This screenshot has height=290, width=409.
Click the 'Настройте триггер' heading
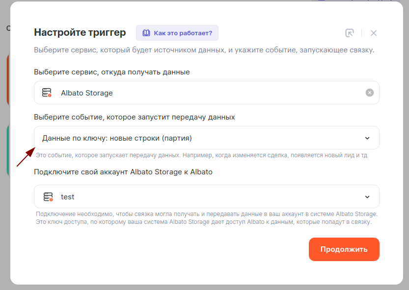(x=80, y=32)
